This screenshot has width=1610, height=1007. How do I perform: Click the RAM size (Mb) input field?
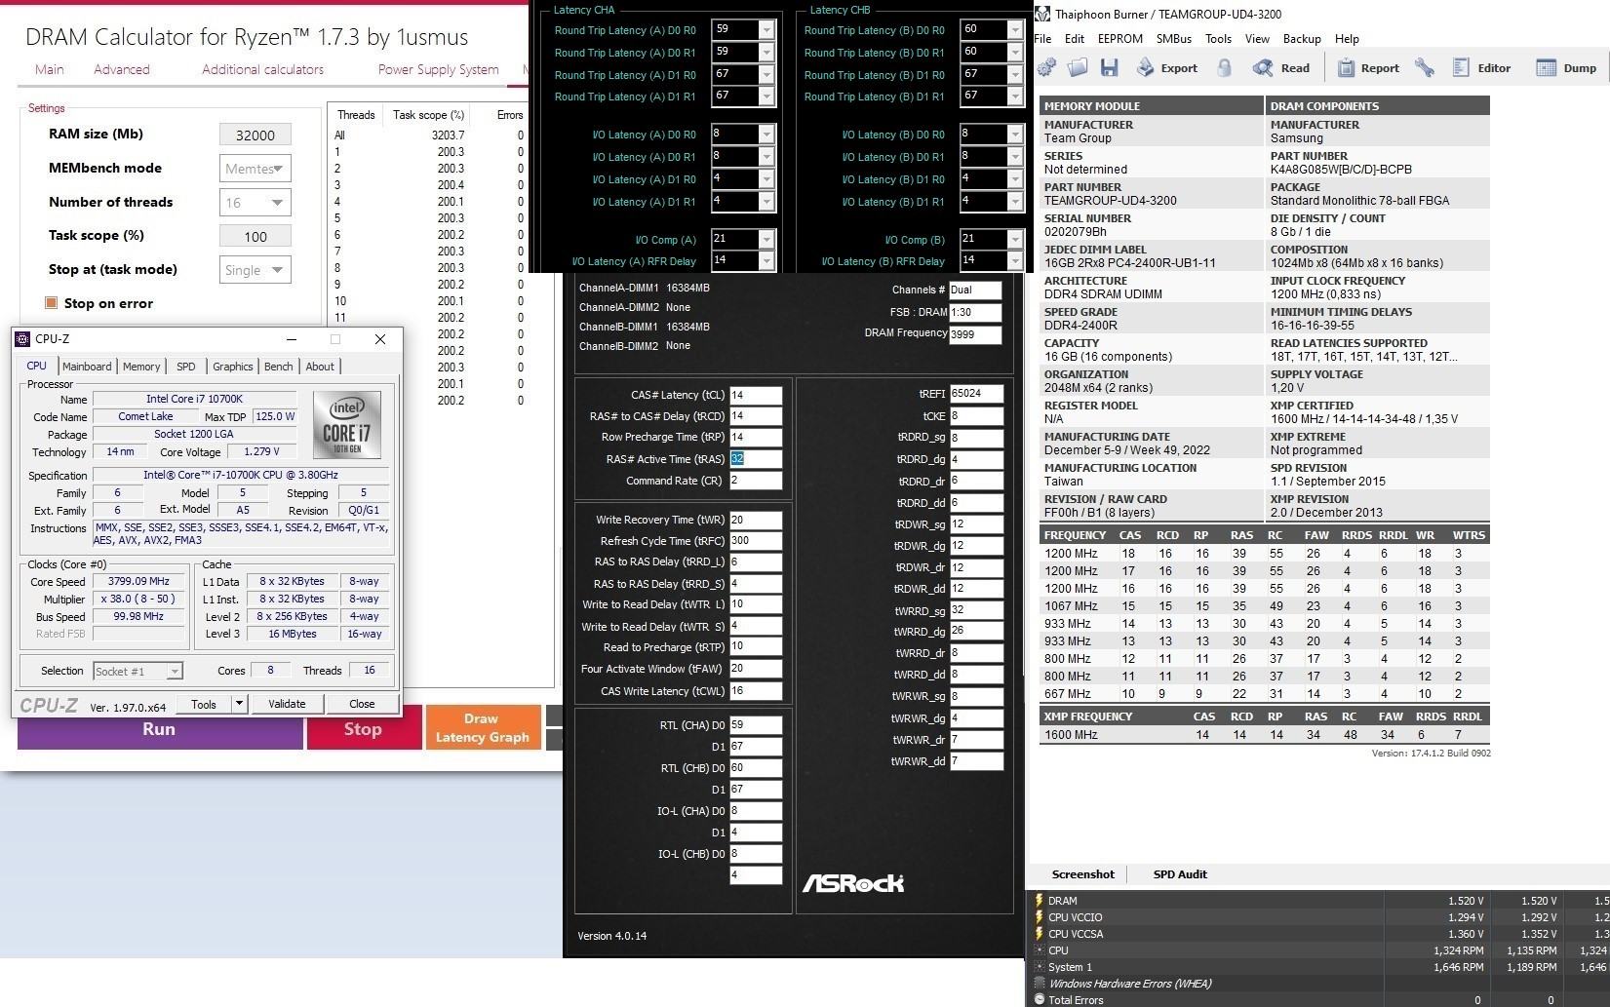coord(255,135)
